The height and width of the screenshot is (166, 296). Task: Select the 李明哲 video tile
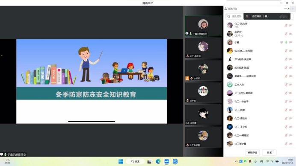click(203, 70)
